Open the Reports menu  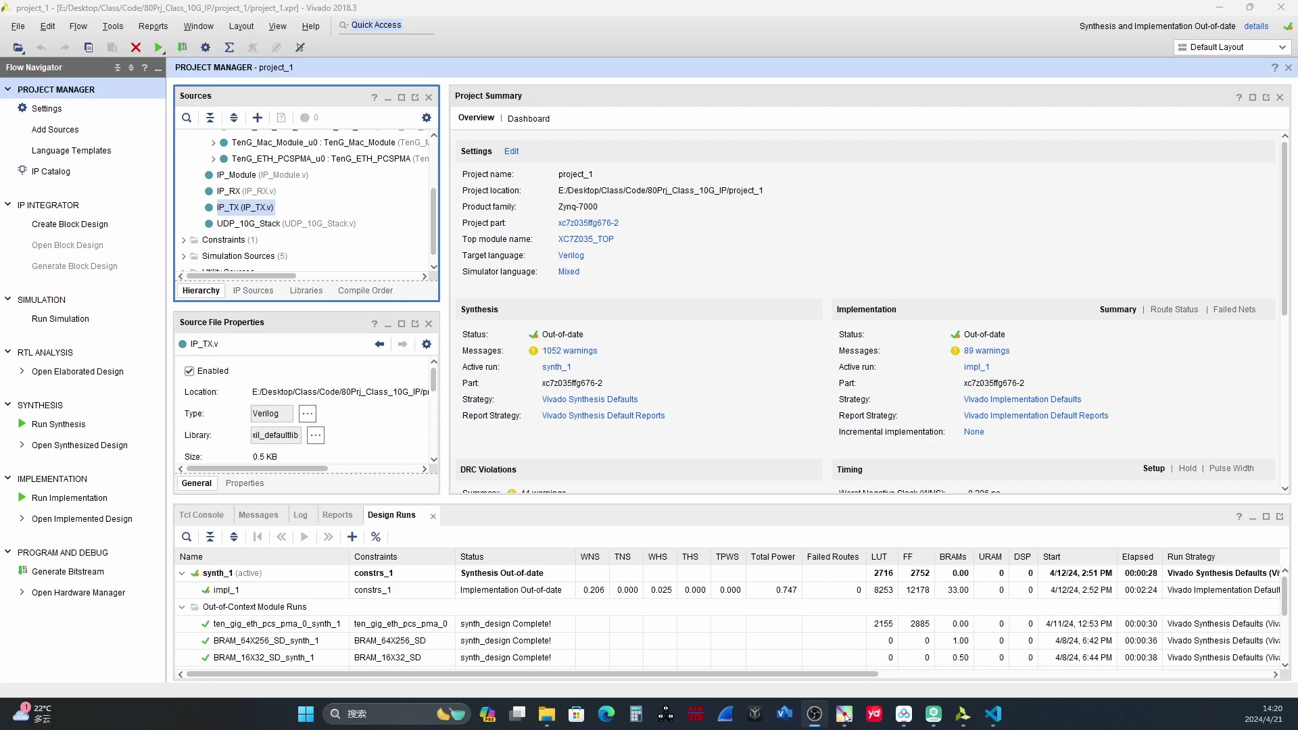(x=153, y=26)
